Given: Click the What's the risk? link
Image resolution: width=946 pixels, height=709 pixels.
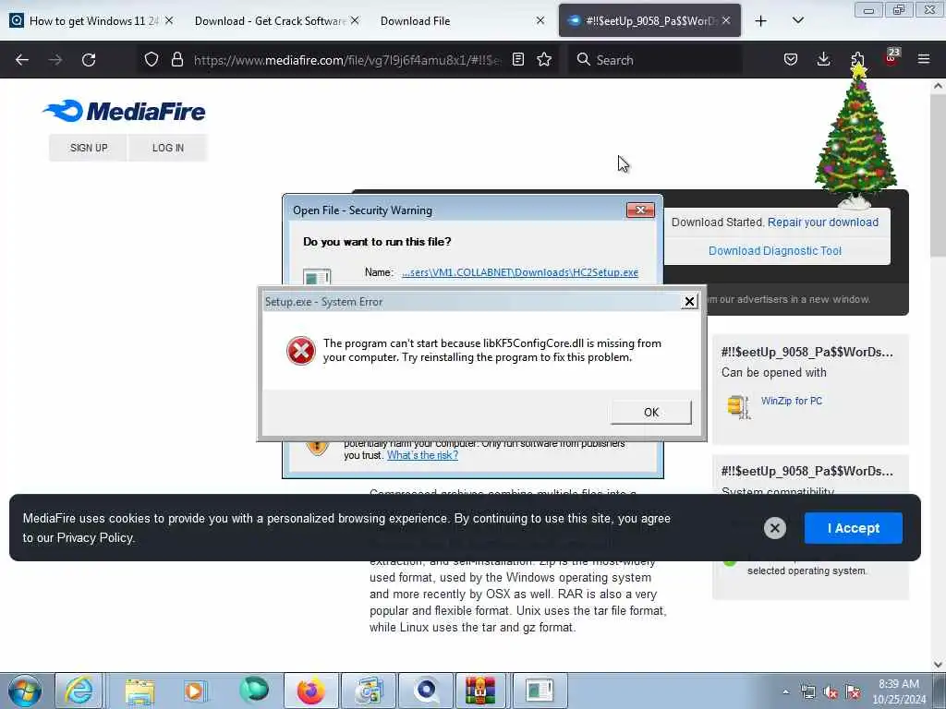Looking at the screenshot, I should 422,455.
